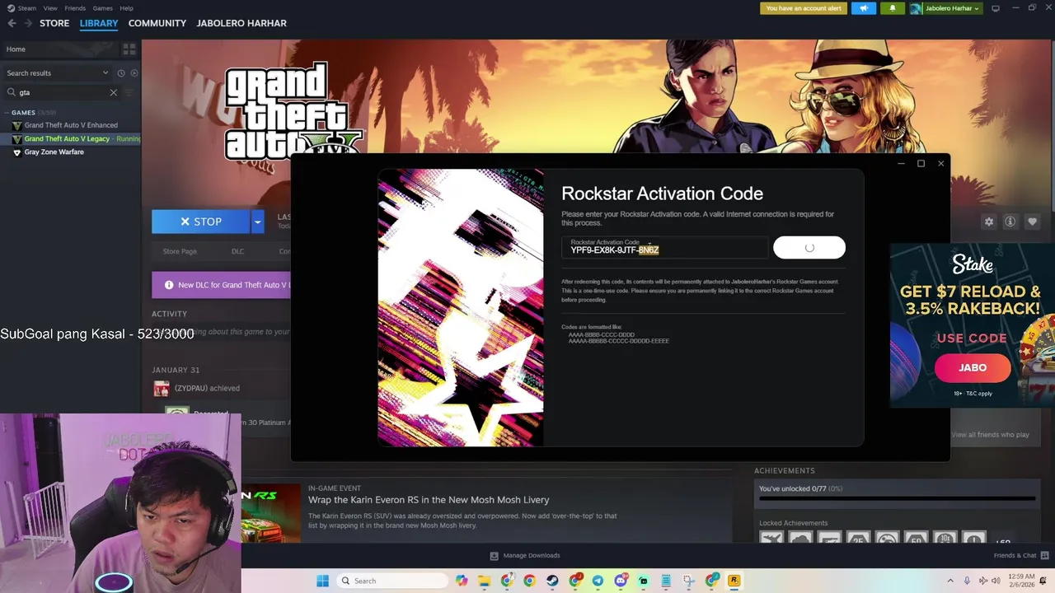Click the ACHIEVEMENTS section heading
Screen dimensions: 1055x593
pyautogui.click(x=785, y=471)
